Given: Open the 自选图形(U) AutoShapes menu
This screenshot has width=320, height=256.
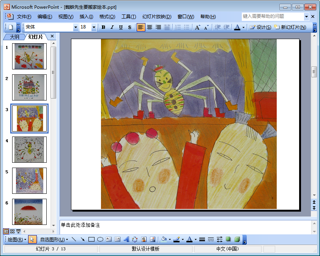Looking at the screenshot, I should (x=54, y=239).
